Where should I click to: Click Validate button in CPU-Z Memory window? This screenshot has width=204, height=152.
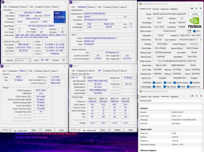coord(48,130)
